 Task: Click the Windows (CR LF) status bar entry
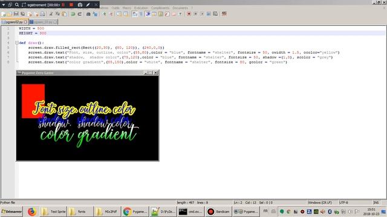320,203
